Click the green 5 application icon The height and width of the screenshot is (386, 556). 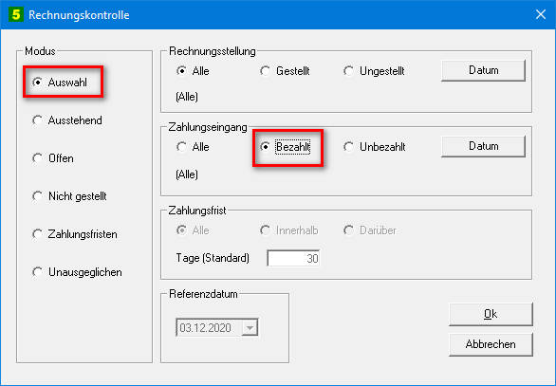[16, 15]
